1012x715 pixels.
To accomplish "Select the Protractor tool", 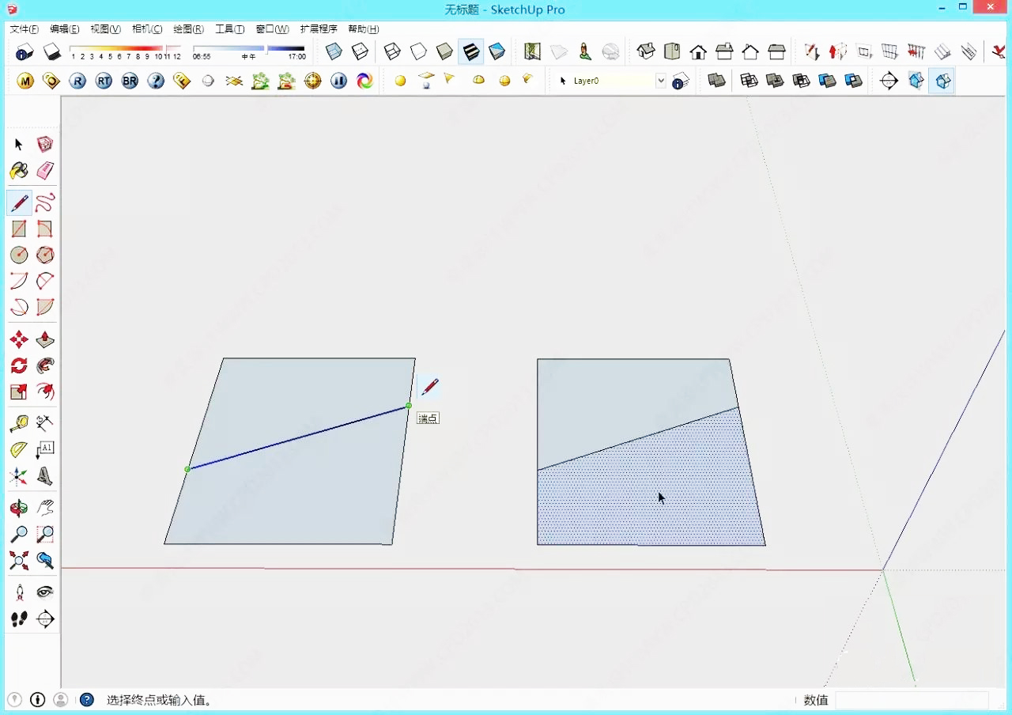I will 19,450.
